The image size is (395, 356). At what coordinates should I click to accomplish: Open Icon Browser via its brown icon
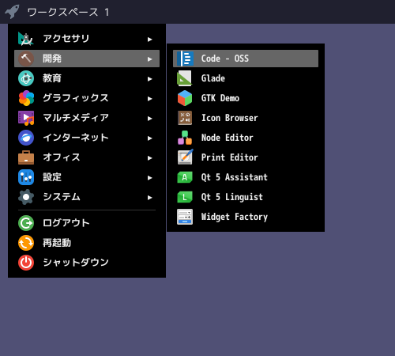[185, 118]
